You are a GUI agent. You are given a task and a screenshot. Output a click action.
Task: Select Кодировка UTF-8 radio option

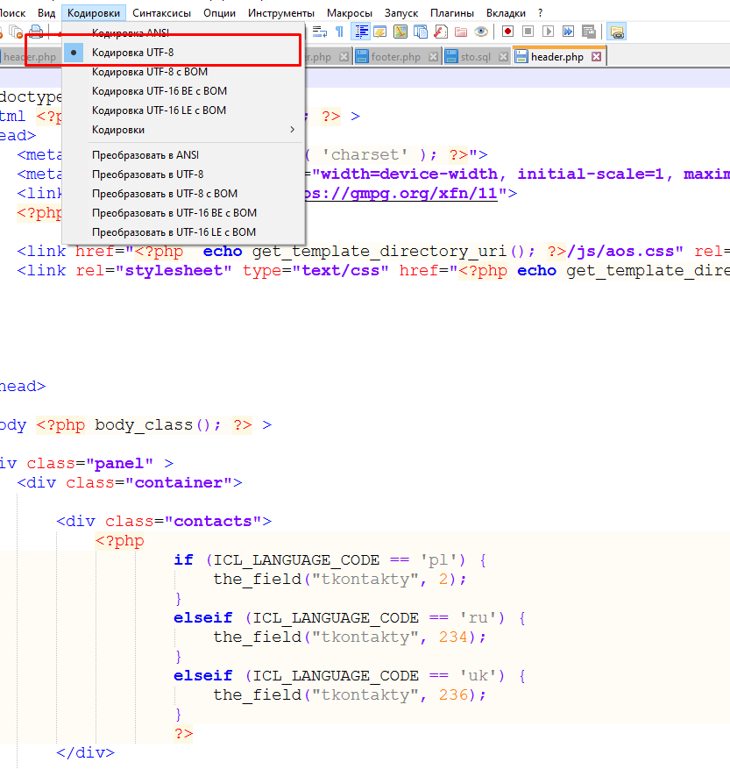(x=183, y=53)
